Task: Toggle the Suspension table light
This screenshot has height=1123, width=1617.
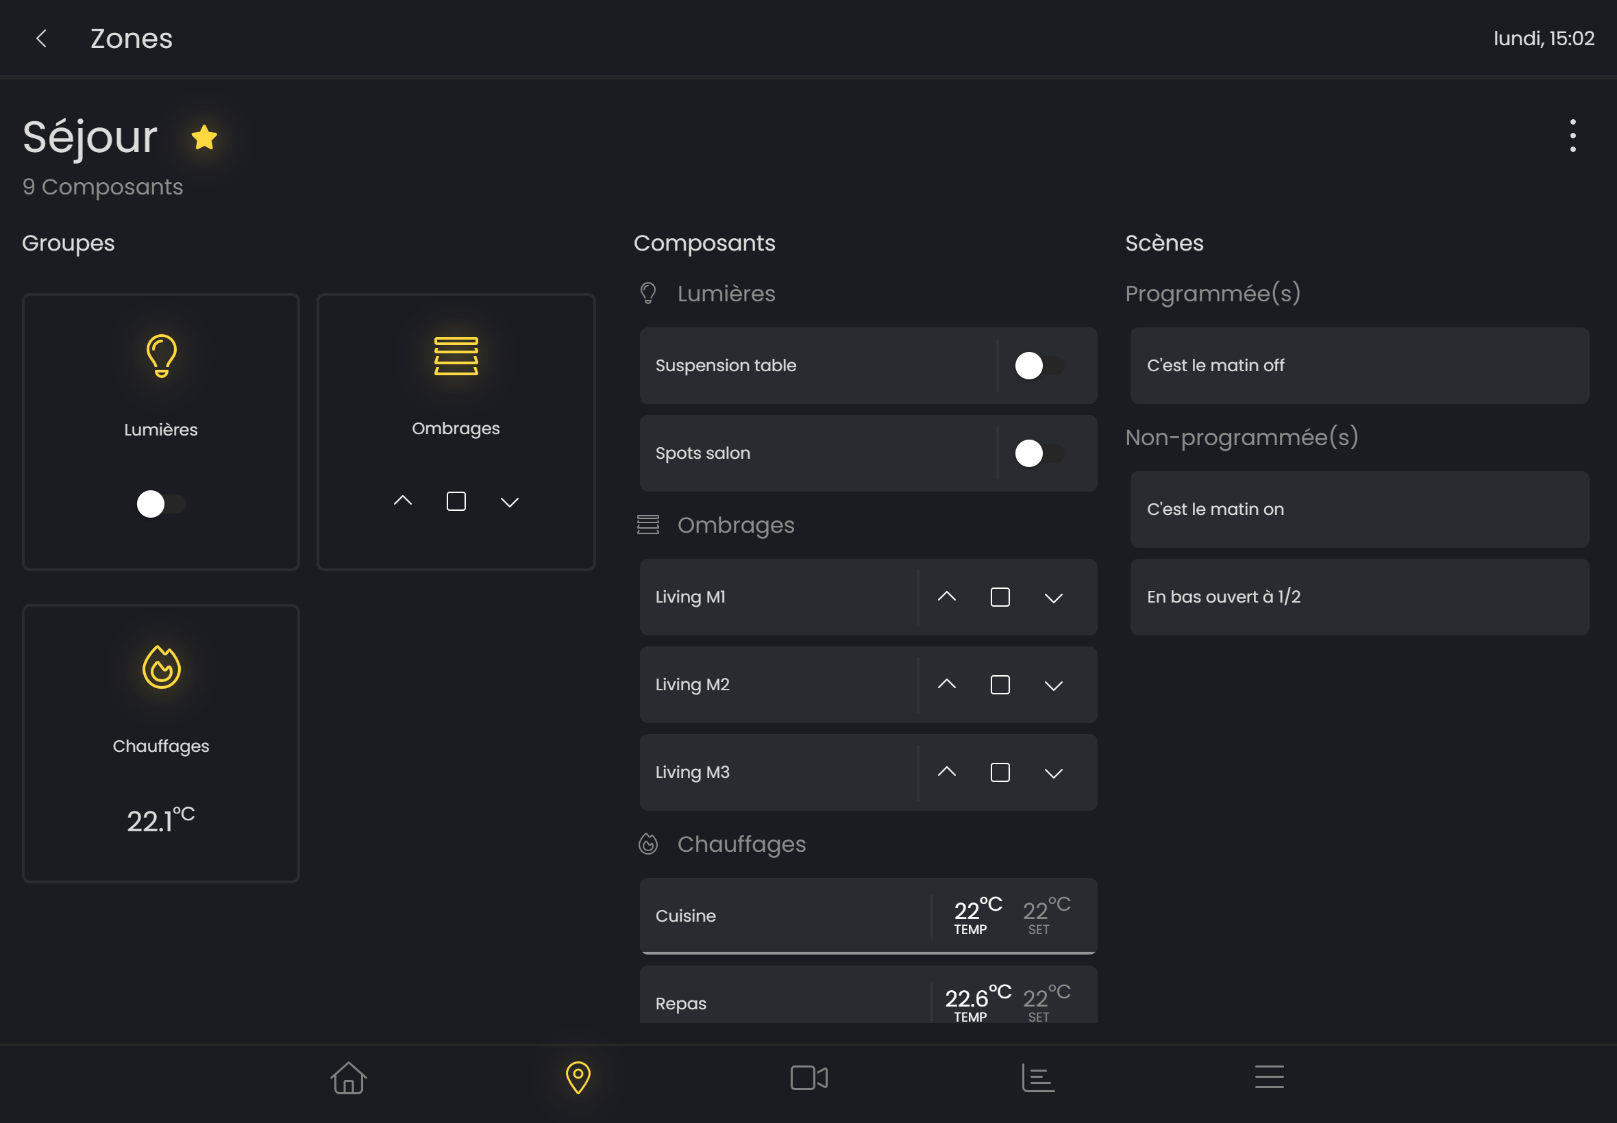Action: coord(1038,366)
